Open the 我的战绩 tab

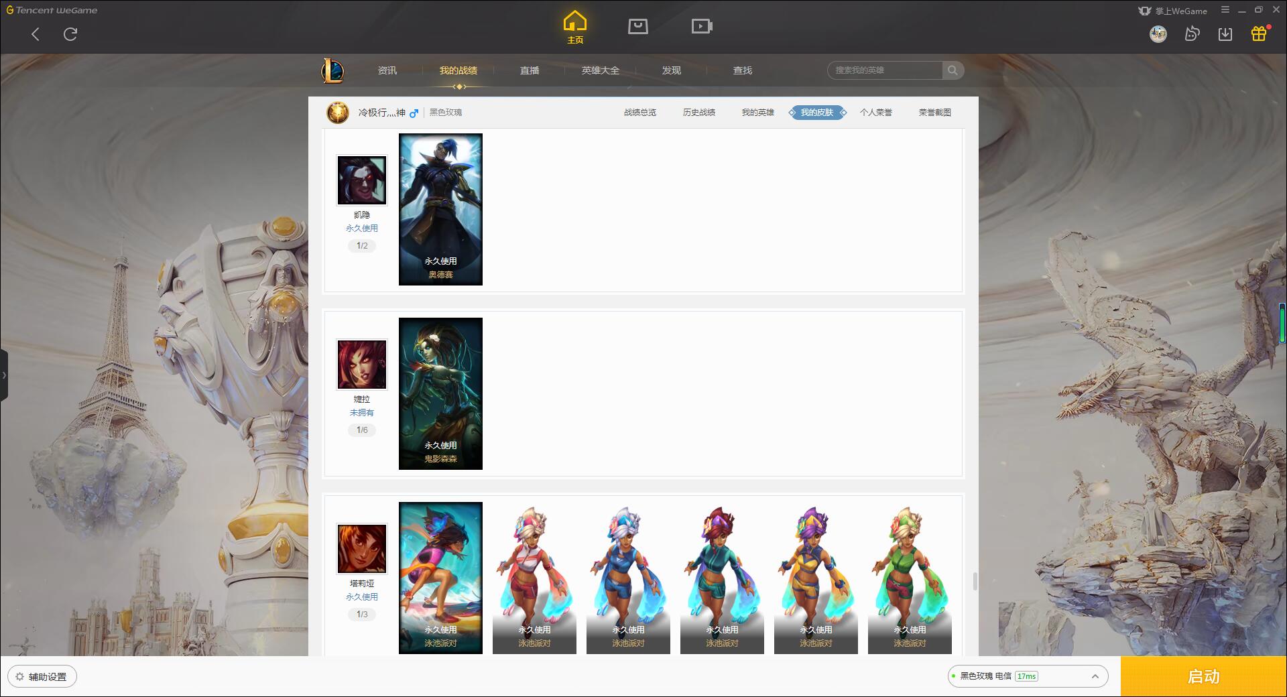point(458,70)
